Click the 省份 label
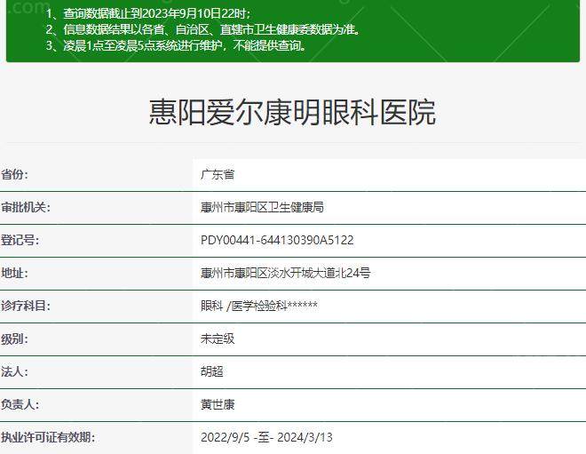 (x=14, y=174)
